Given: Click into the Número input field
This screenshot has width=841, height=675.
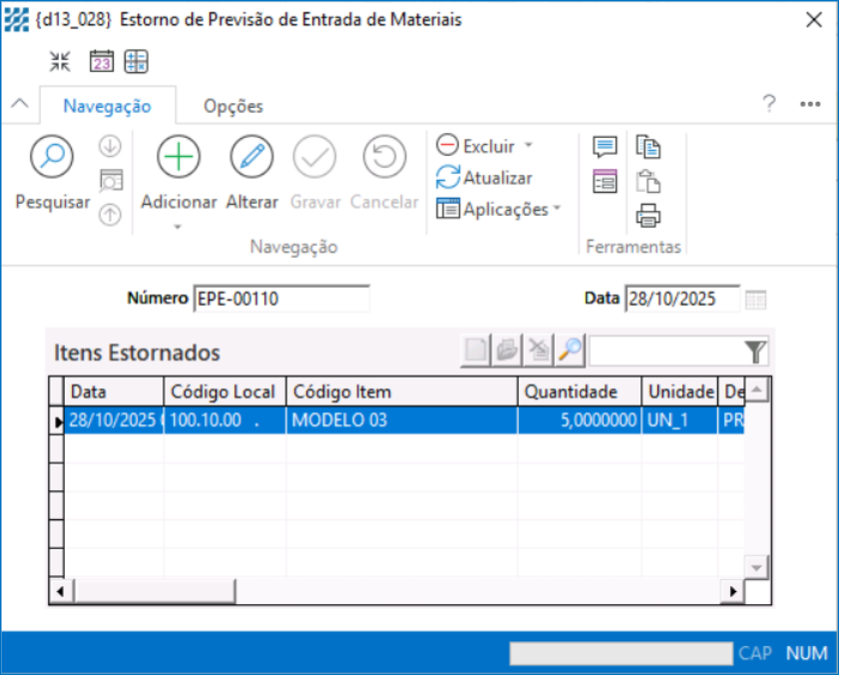Looking at the screenshot, I should (281, 299).
